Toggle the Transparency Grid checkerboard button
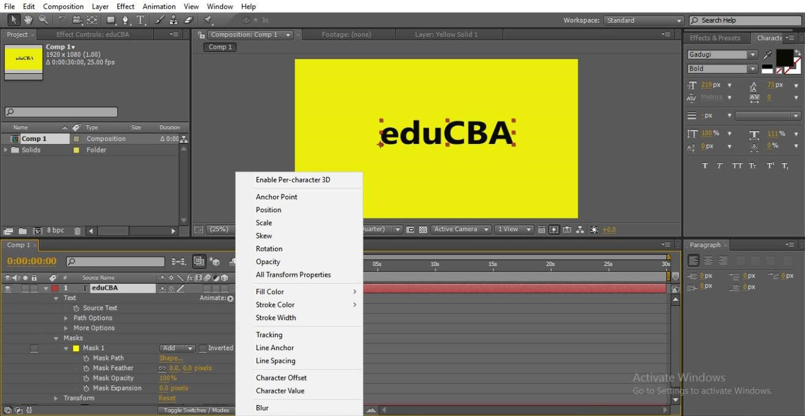The height and width of the screenshot is (416, 805). click(x=423, y=229)
